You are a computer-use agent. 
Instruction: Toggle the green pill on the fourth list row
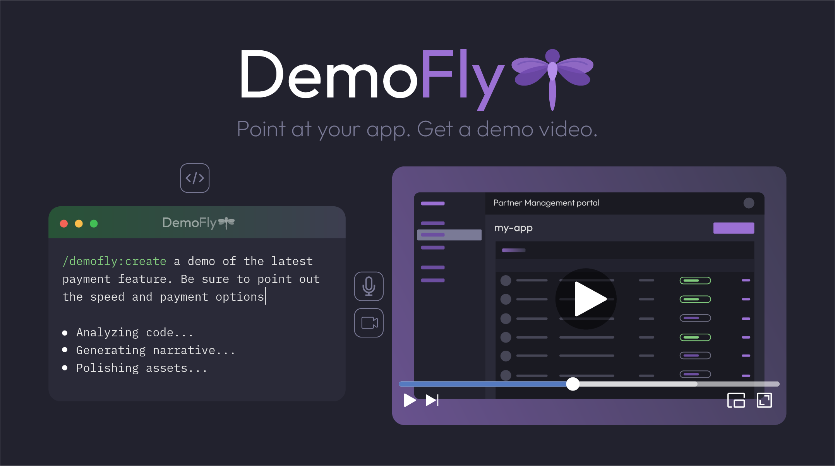[695, 337]
